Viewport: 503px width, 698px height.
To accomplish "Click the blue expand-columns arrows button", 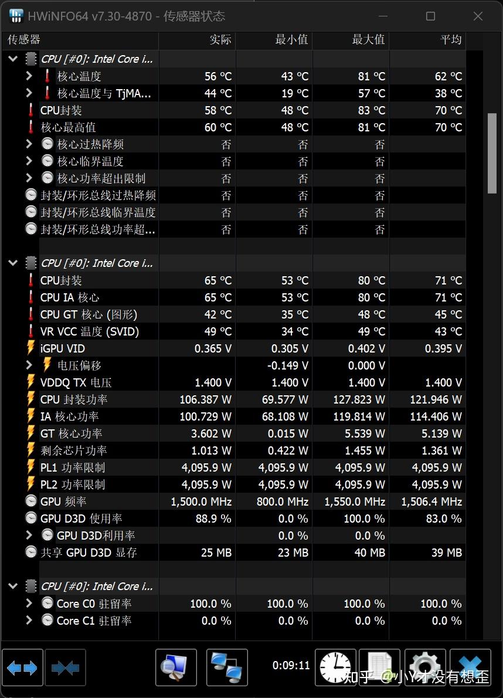I will [x=22, y=667].
